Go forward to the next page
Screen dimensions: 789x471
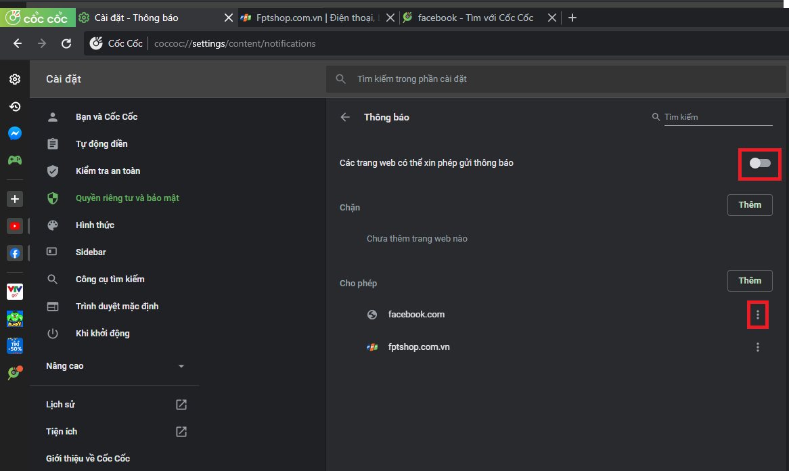pyautogui.click(x=42, y=44)
